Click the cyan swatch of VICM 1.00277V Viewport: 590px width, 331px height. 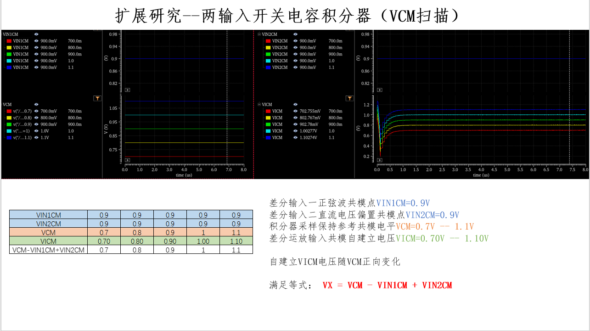(268, 131)
